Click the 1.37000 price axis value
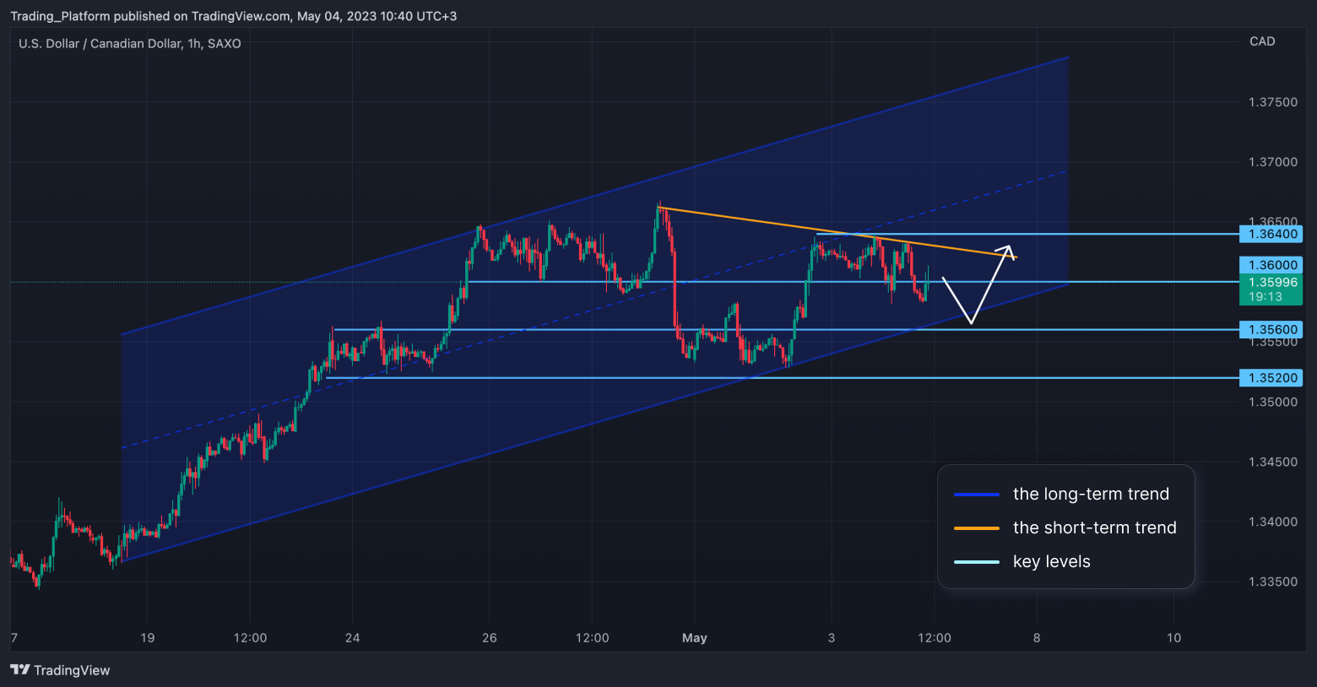 [1273, 162]
